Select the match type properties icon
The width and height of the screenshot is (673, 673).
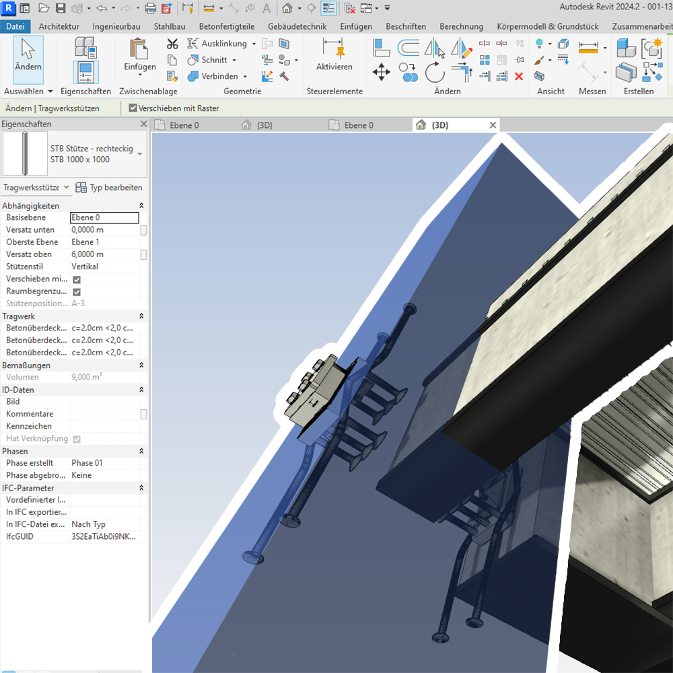[172, 77]
